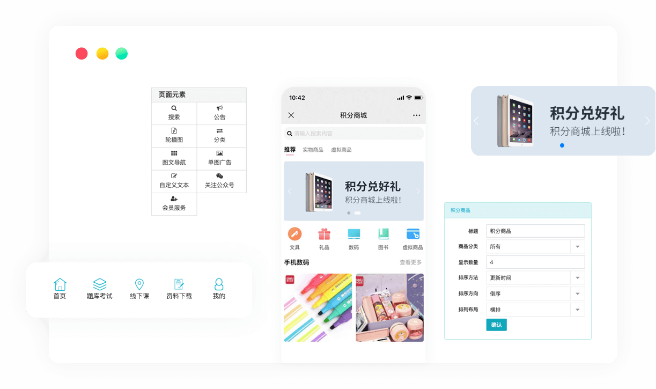
Task: Click the 显示数量 input field
Action: click(535, 262)
